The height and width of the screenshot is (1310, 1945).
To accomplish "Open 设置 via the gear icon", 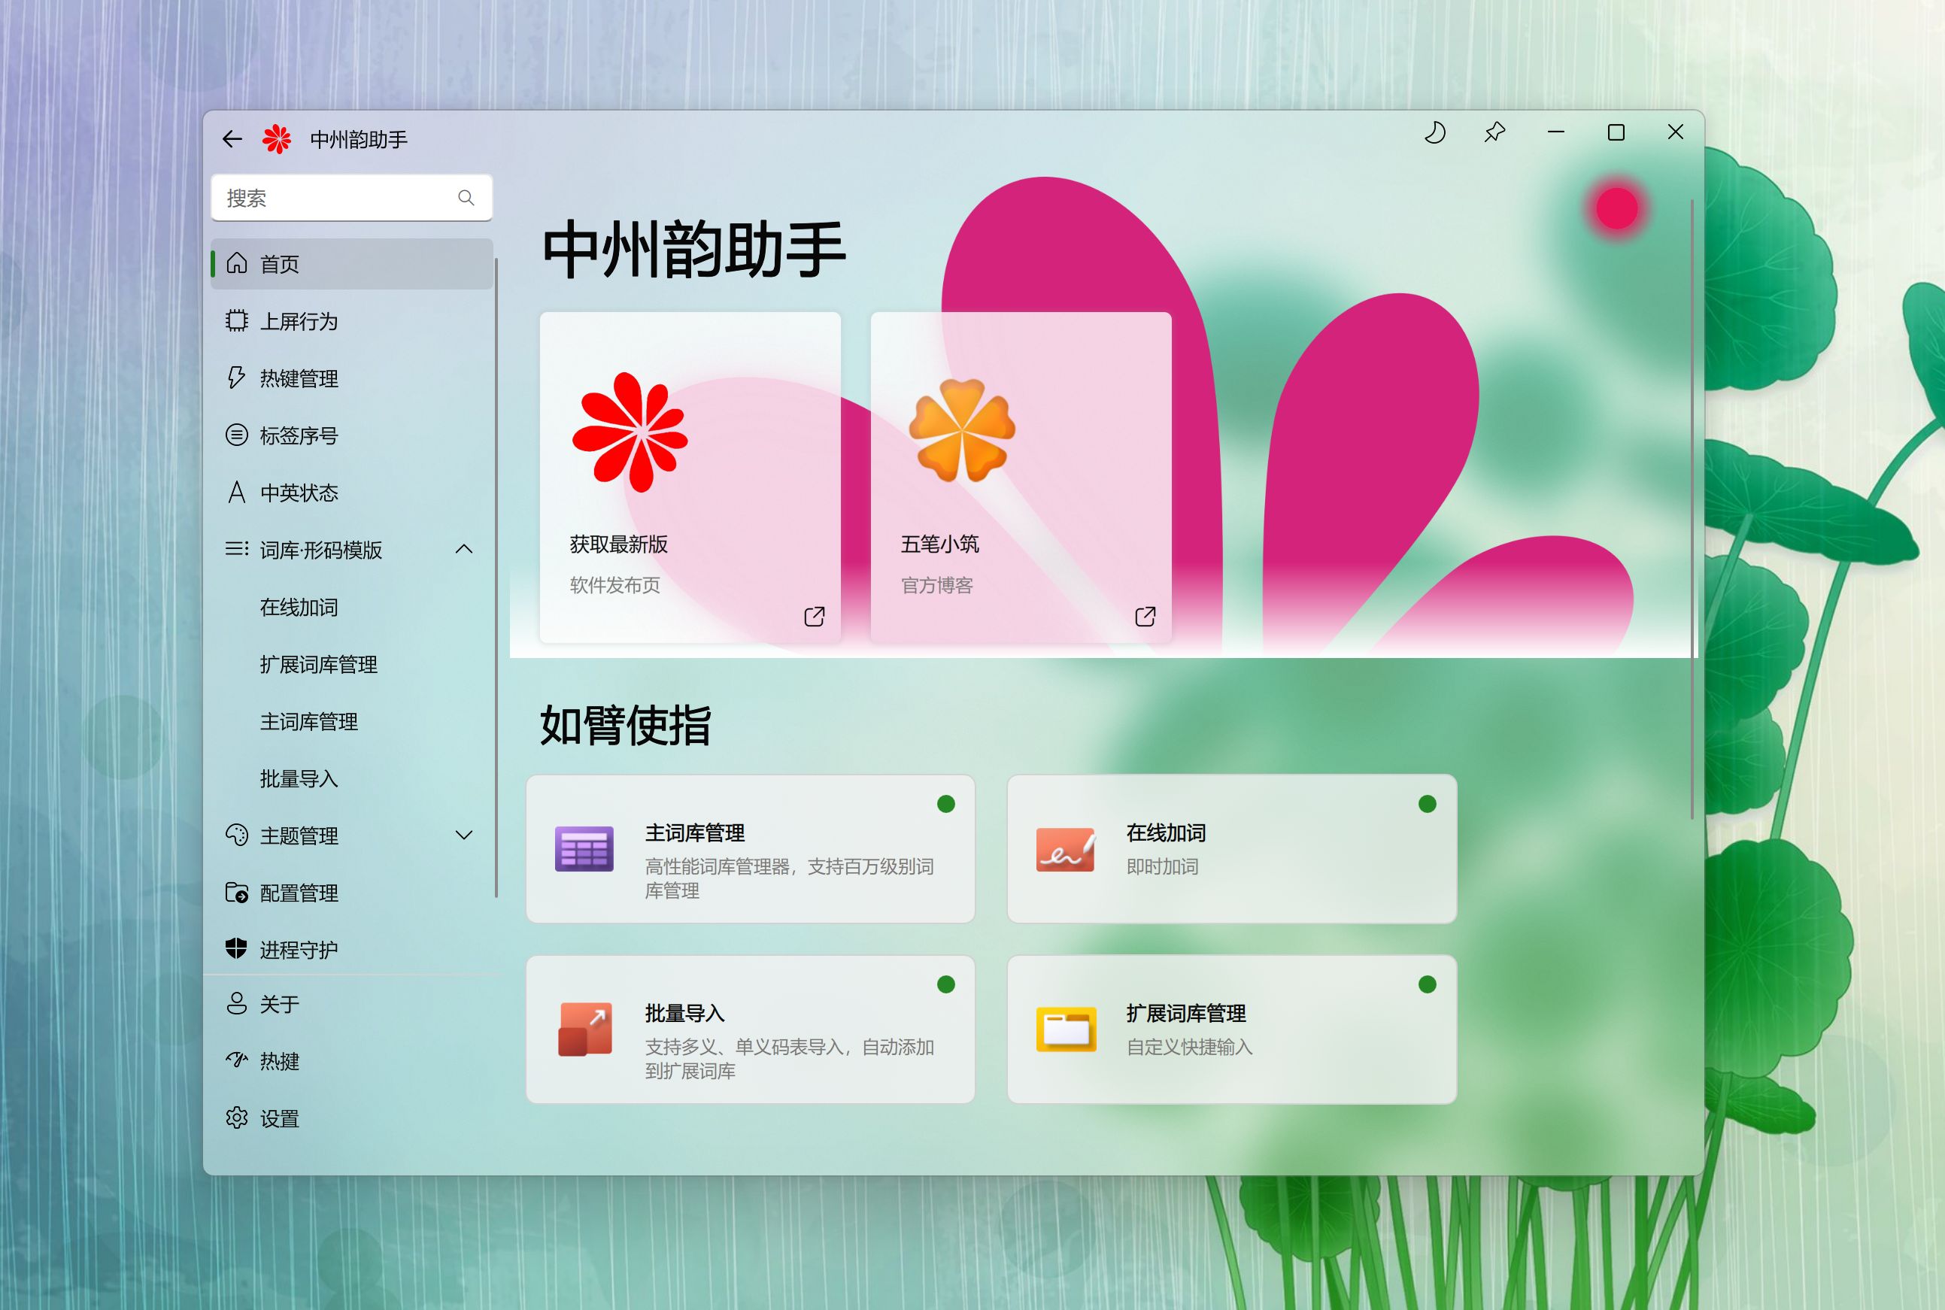I will [x=236, y=1117].
